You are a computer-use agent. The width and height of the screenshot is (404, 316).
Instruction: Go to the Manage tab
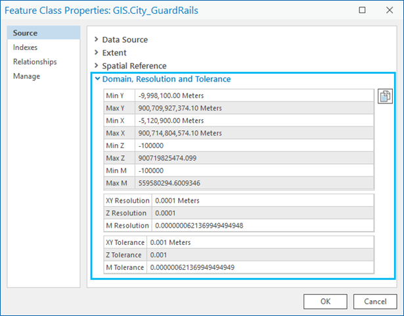pyautogui.click(x=26, y=76)
